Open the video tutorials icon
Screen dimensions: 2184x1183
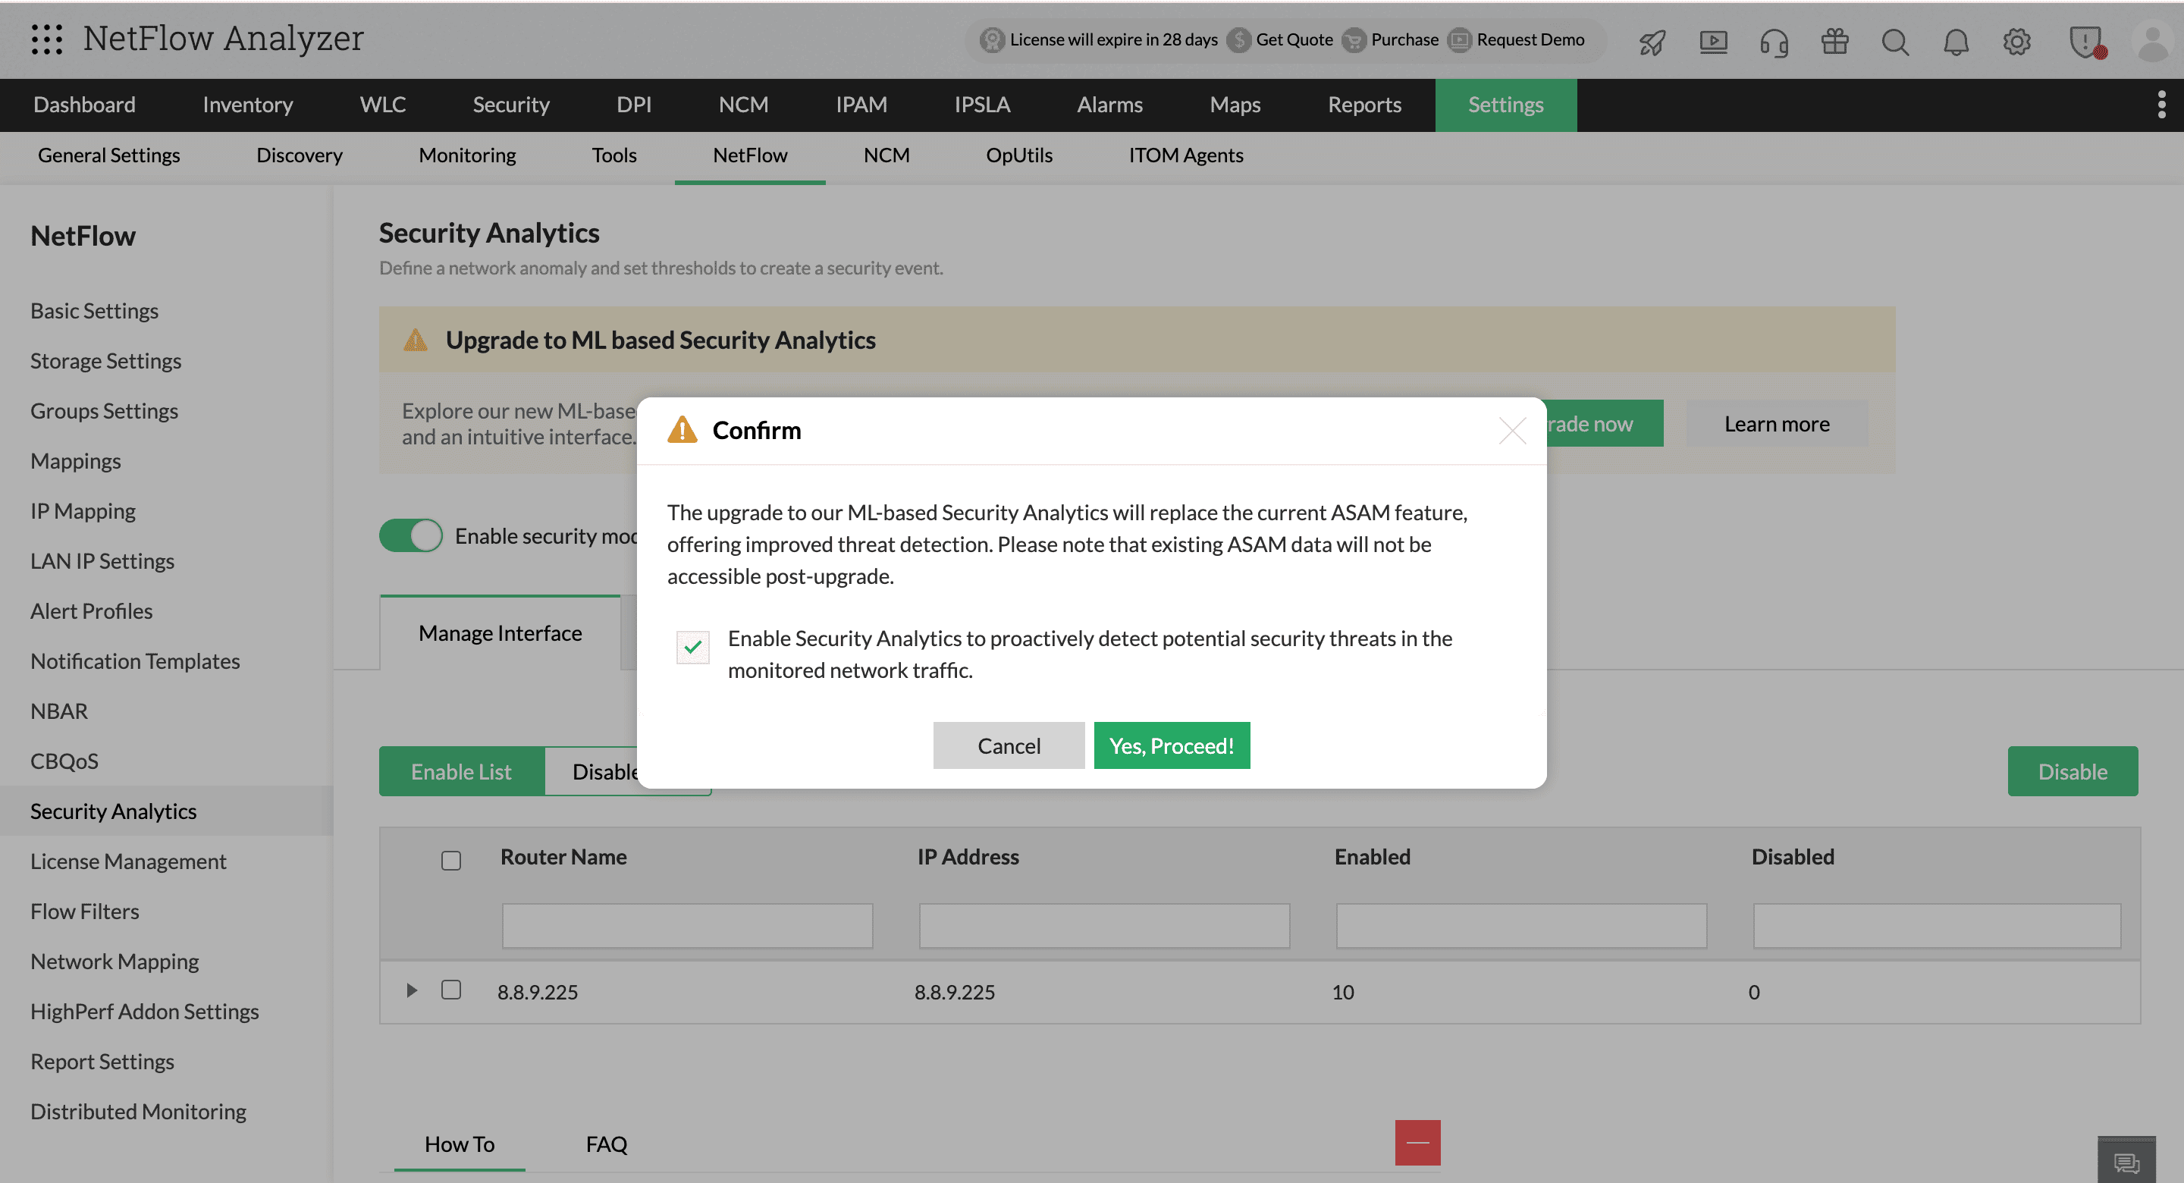coord(1712,42)
